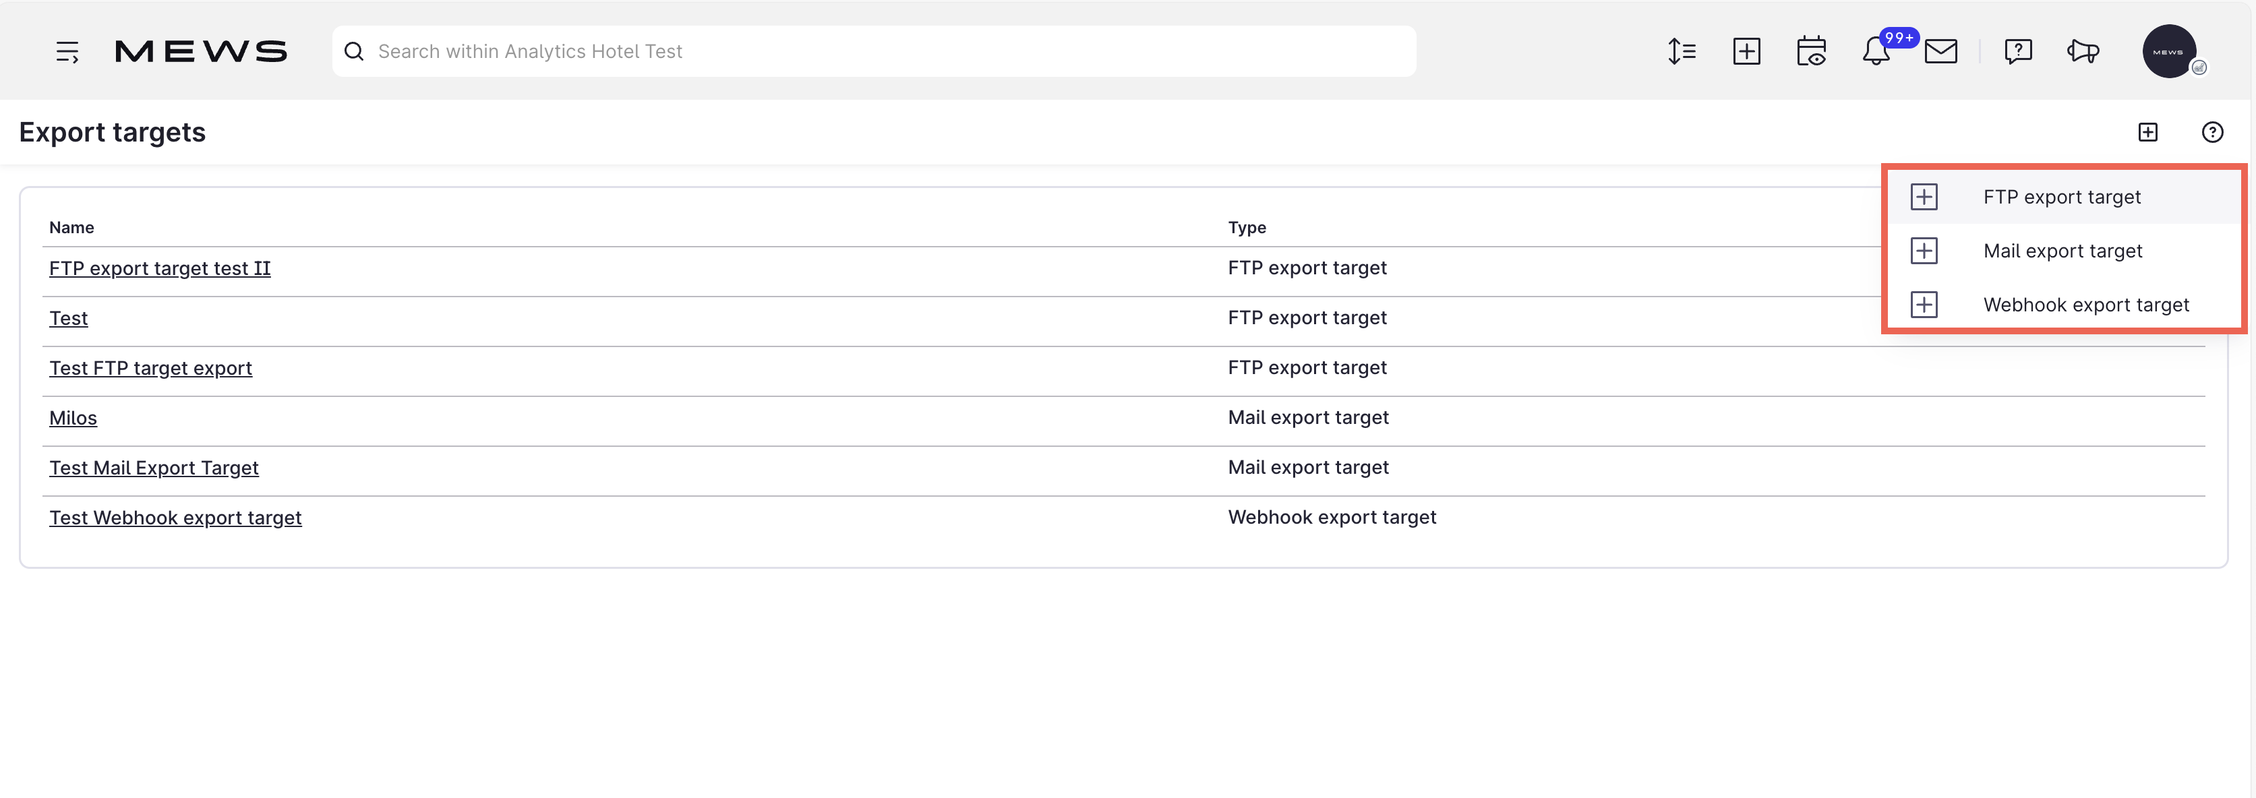The width and height of the screenshot is (2256, 798).
Task: Click the calendar timeline icon in the header
Action: pos(1811,51)
